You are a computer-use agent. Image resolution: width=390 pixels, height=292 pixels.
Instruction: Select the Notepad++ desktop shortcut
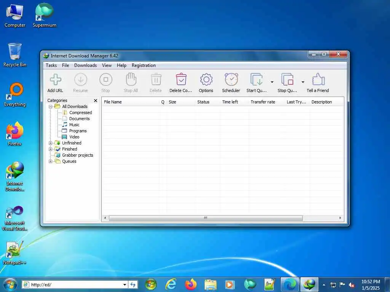pos(15,253)
